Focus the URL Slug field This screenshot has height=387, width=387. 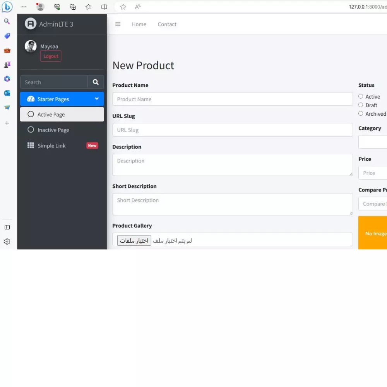[233, 130]
